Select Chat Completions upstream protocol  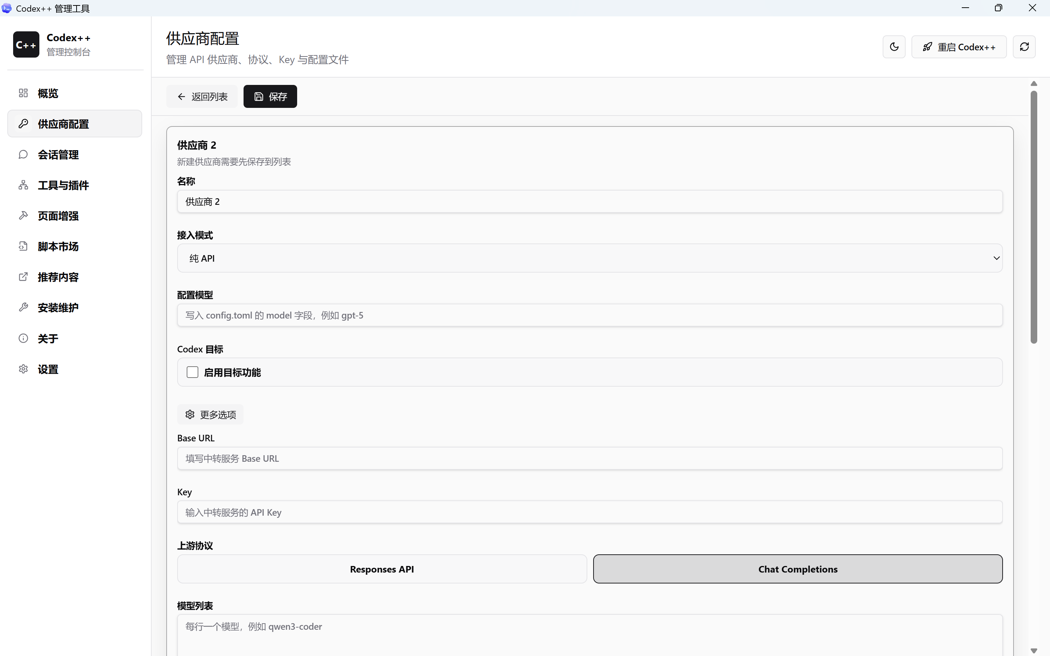click(798, 569)
